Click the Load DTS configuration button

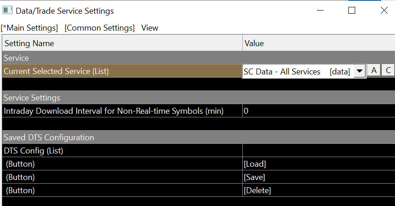click(x=255, y=164)
